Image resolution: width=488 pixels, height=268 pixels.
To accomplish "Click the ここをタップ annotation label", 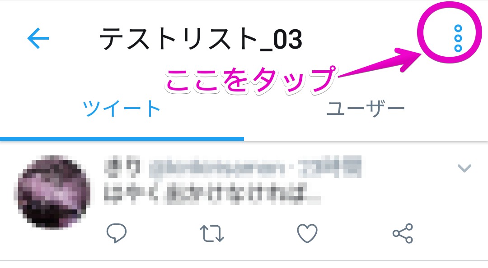I will (x=251, y=80).
